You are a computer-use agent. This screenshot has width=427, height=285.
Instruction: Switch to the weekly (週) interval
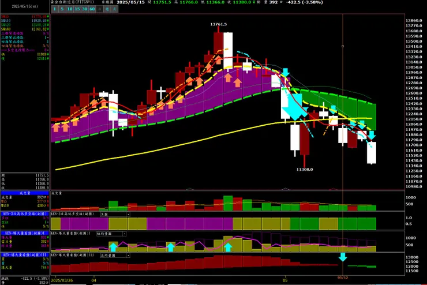coord(107,9)
